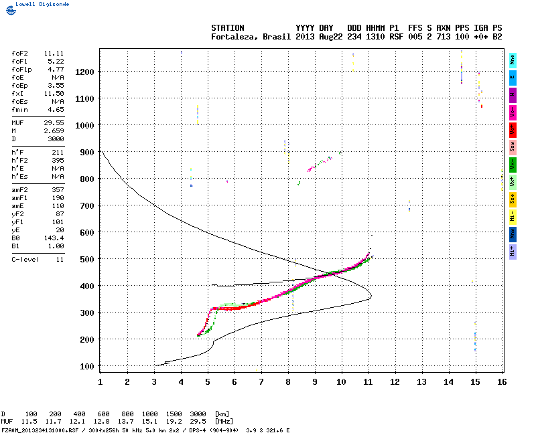
Task: Pick the magenta Vo- legend swatch
Action: 513,112
